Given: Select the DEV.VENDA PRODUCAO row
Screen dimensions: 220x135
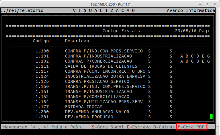Looking at the screenshot, I should coord(89,117).
